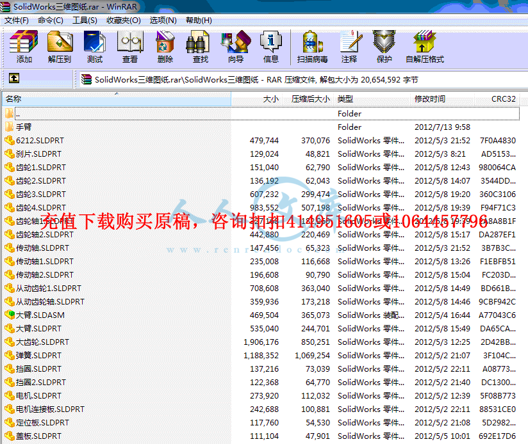This screenshot has height=444, width=528.
Task: Click the 大齿轮.SLDPRT file icon
Action: point(10,342)
